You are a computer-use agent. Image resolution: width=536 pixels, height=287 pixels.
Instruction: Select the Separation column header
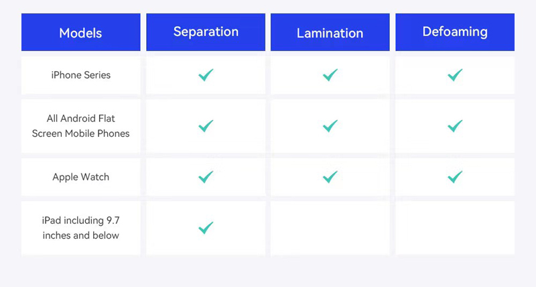coord(206,32)
